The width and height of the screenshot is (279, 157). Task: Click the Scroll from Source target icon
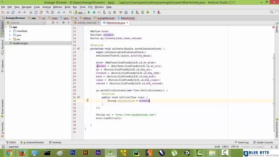pyautogui.click(x=53, y=23)
